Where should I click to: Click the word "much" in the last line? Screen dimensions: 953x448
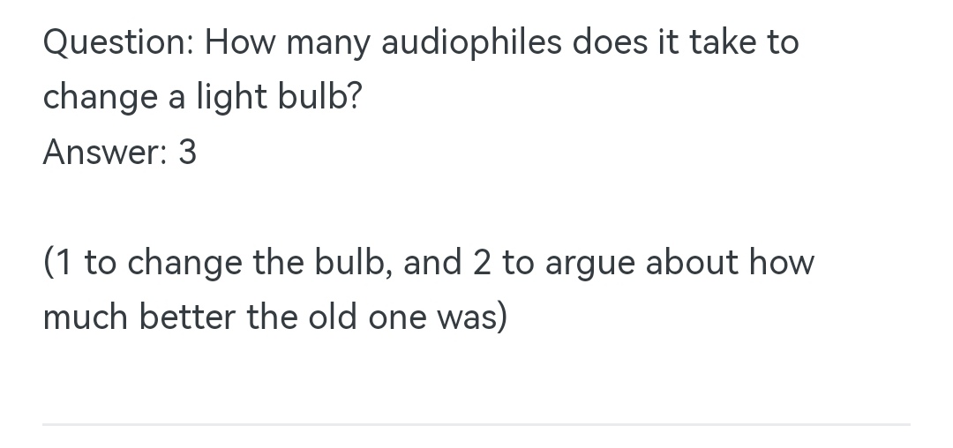pyautogui.click(x=83, y=317)
